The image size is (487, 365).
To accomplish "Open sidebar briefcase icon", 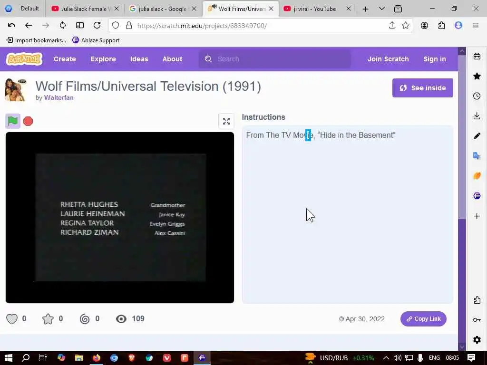I will point(477,56).
